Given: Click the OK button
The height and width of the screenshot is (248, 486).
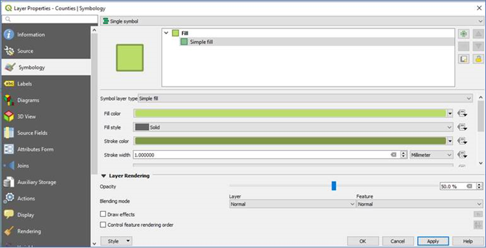Looking at the screenshot, I should [x=363, y=241].
